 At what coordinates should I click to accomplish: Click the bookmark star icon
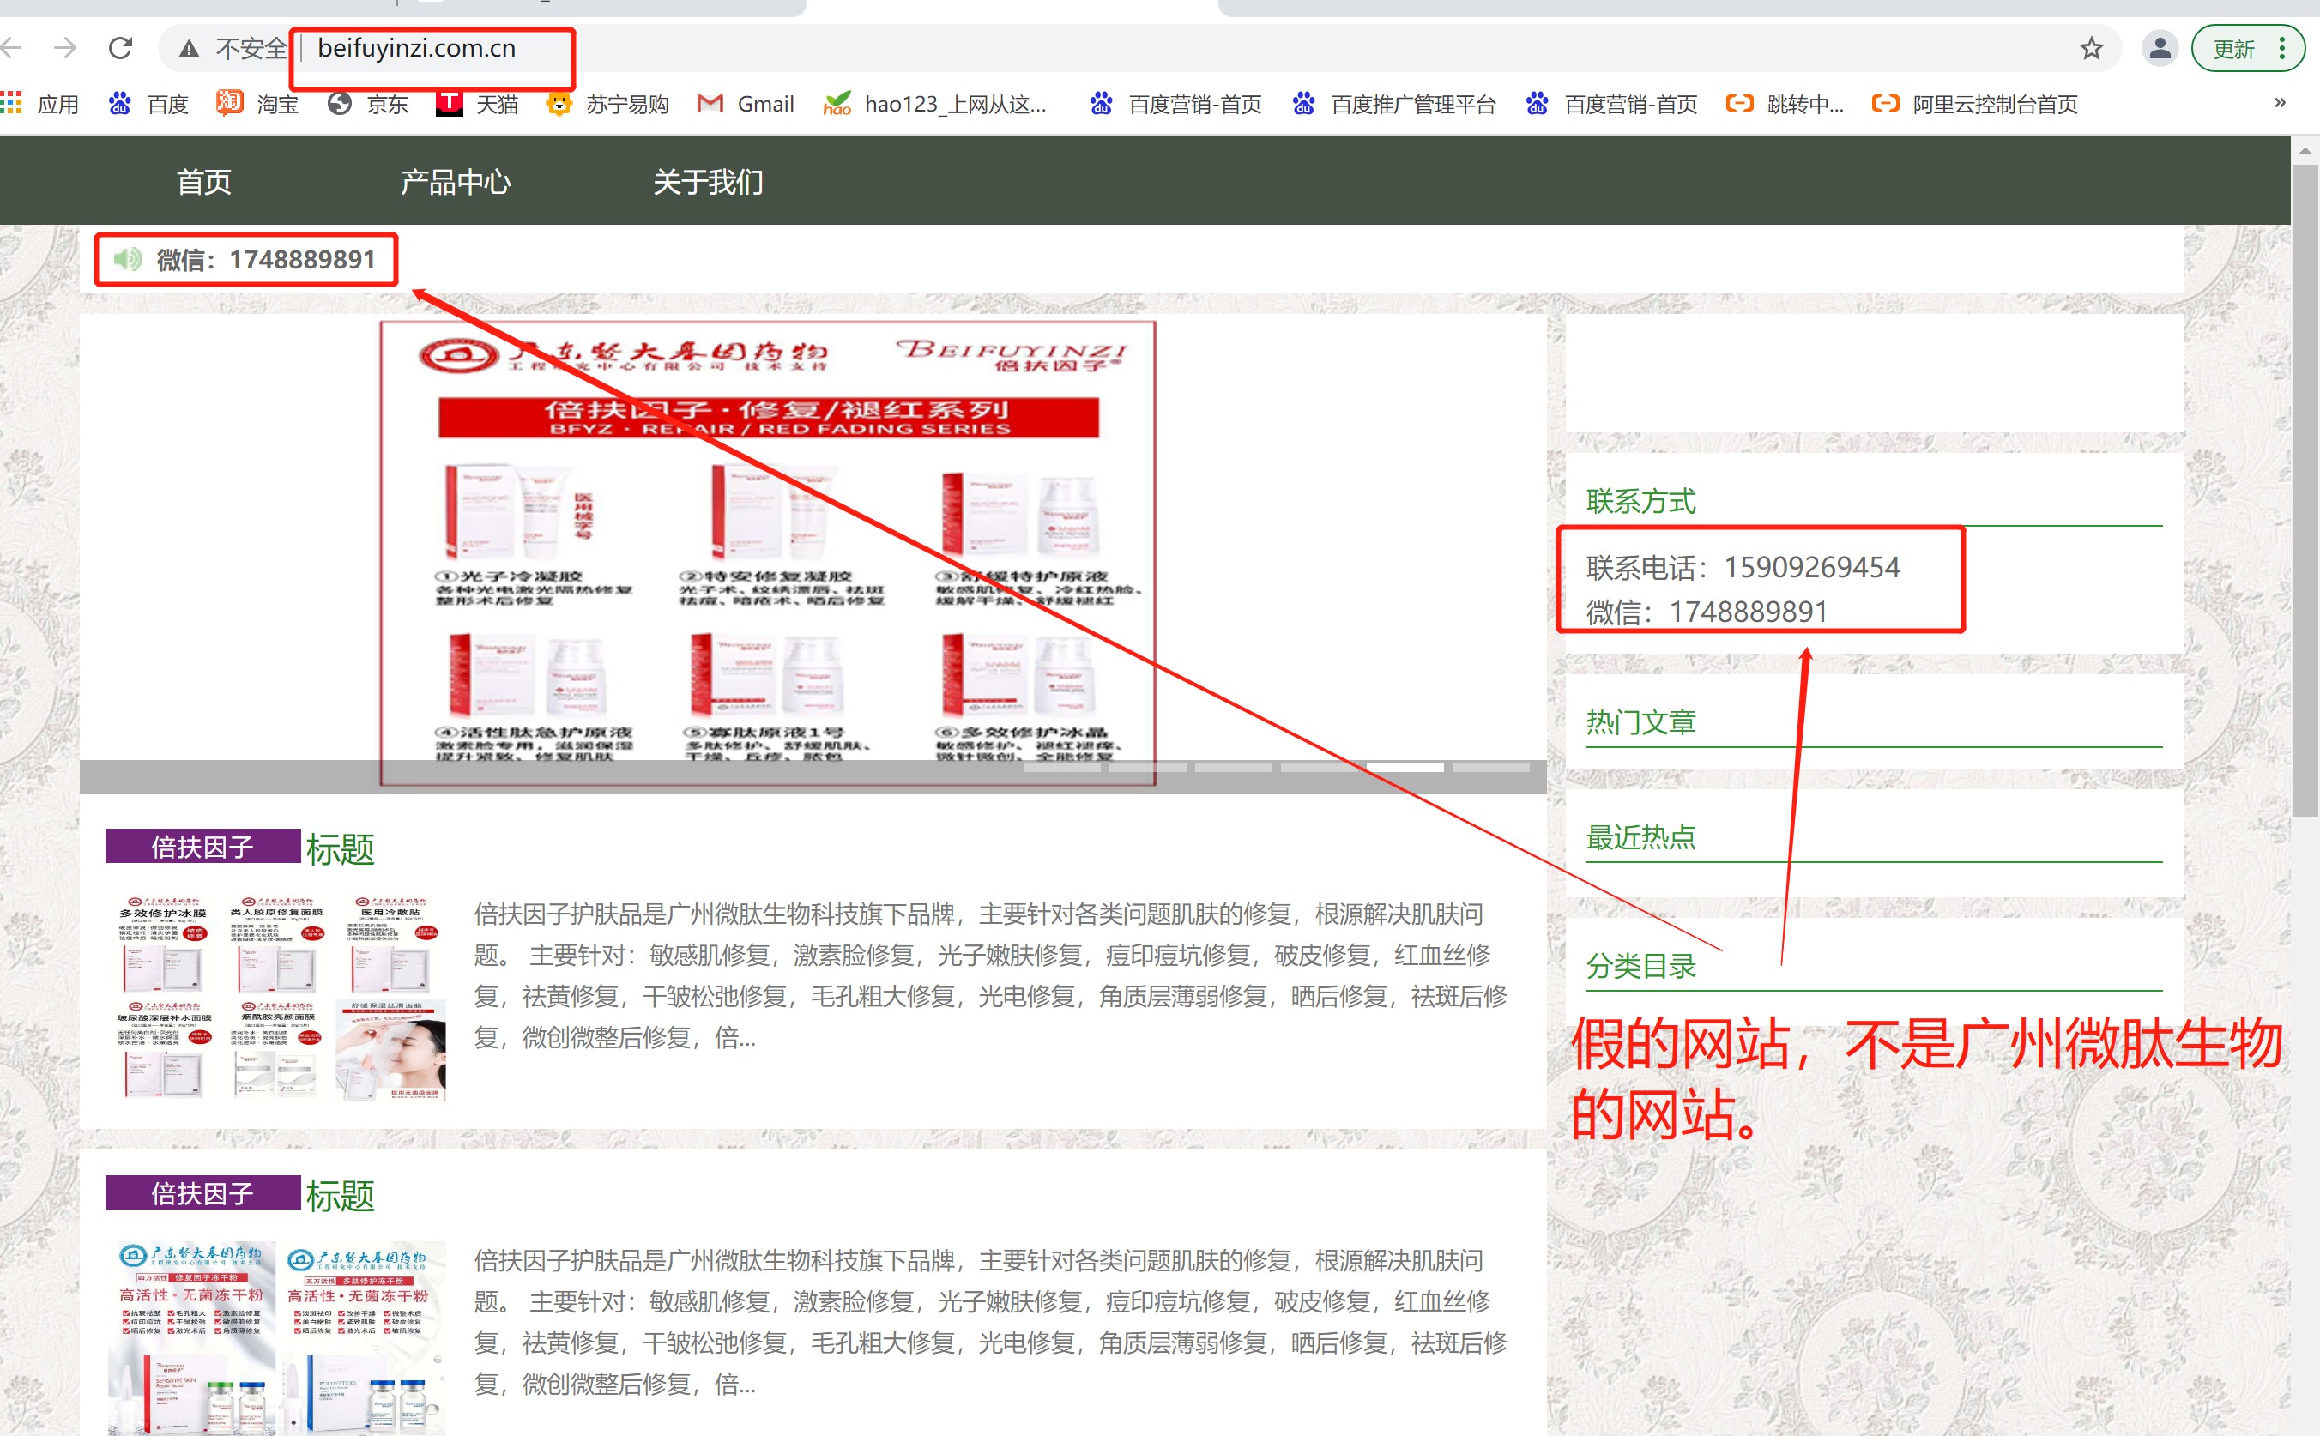coord(2090,48)
